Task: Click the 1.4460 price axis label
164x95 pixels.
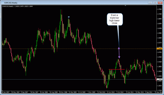Action: 160,57
